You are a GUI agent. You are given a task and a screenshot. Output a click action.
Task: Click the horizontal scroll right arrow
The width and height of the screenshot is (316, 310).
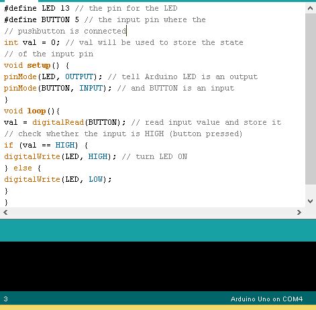[299, 212]
